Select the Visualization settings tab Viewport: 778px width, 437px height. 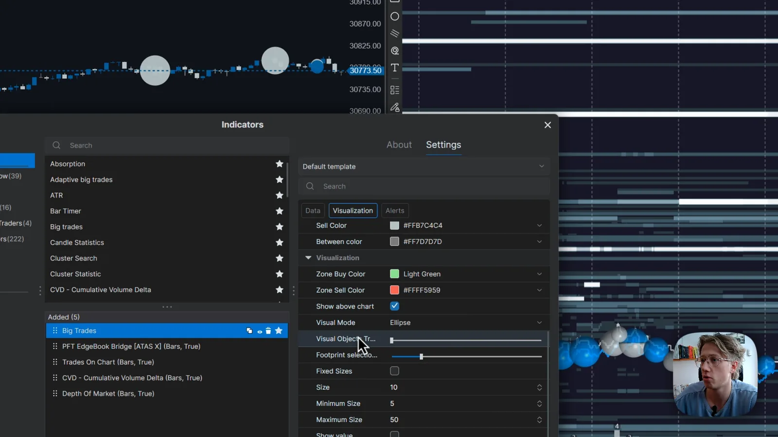(353, 210)
